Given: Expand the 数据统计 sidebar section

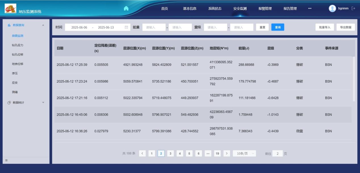Looking at the screenshot, I should 43,103.
